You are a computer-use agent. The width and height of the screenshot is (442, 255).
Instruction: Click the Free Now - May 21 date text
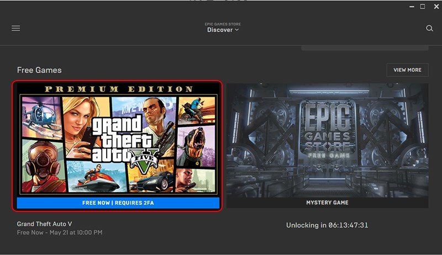pyautogui.click(x=60, y=232)
